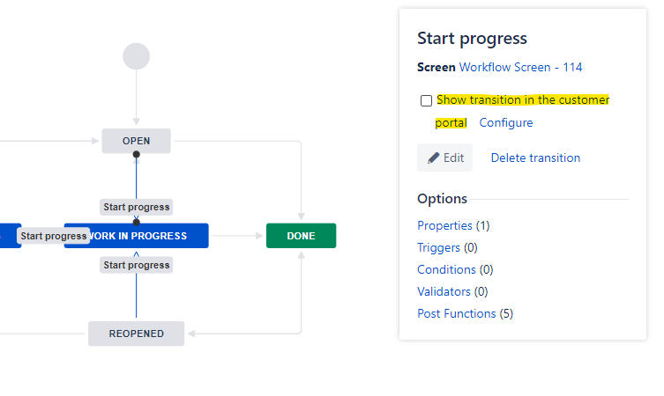Select Start progress label below OPEN node
The height and width of the screenshot is (396, 664).
pyautogui.click(x=136, y=207)
